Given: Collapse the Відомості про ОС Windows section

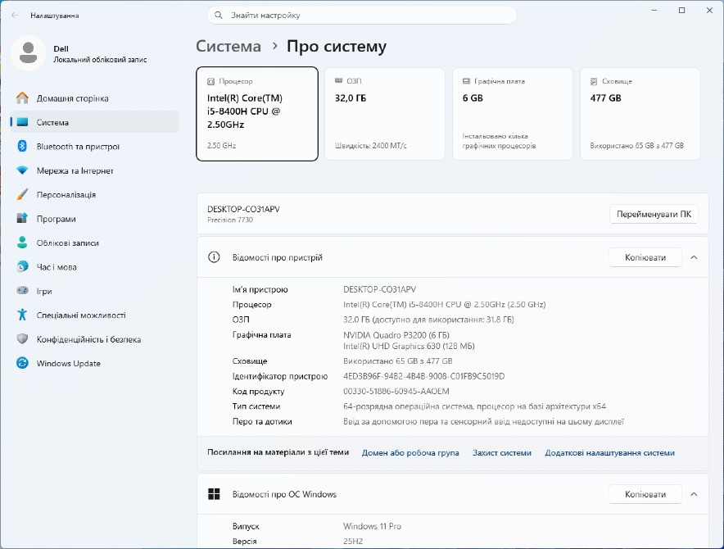Looking at the screenshot, I should 694,494.
